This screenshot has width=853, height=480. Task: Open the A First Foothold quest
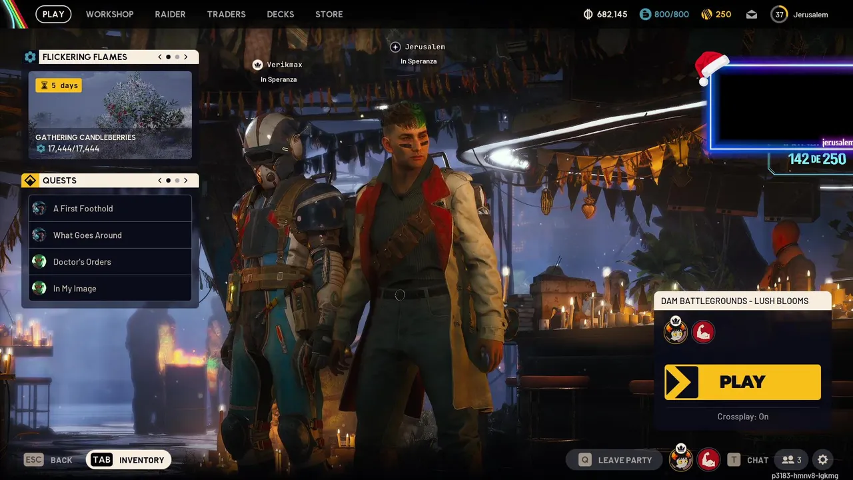(110, 209)
